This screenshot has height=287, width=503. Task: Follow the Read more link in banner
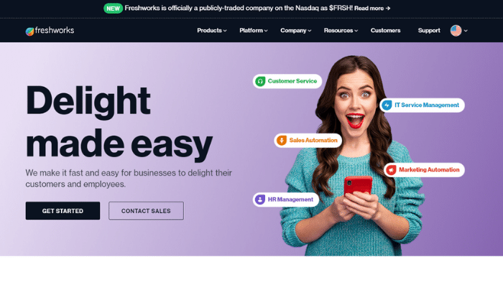(372, 9)
